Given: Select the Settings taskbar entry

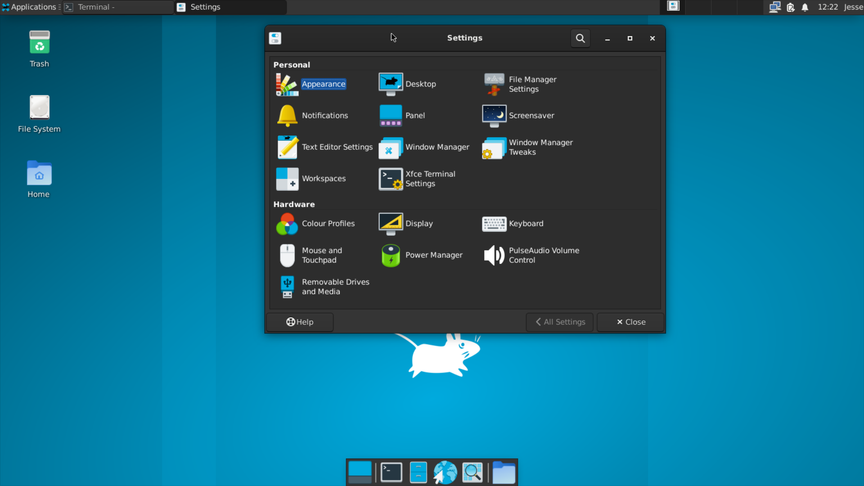Looking at the screenshot, I should [231, 7].
